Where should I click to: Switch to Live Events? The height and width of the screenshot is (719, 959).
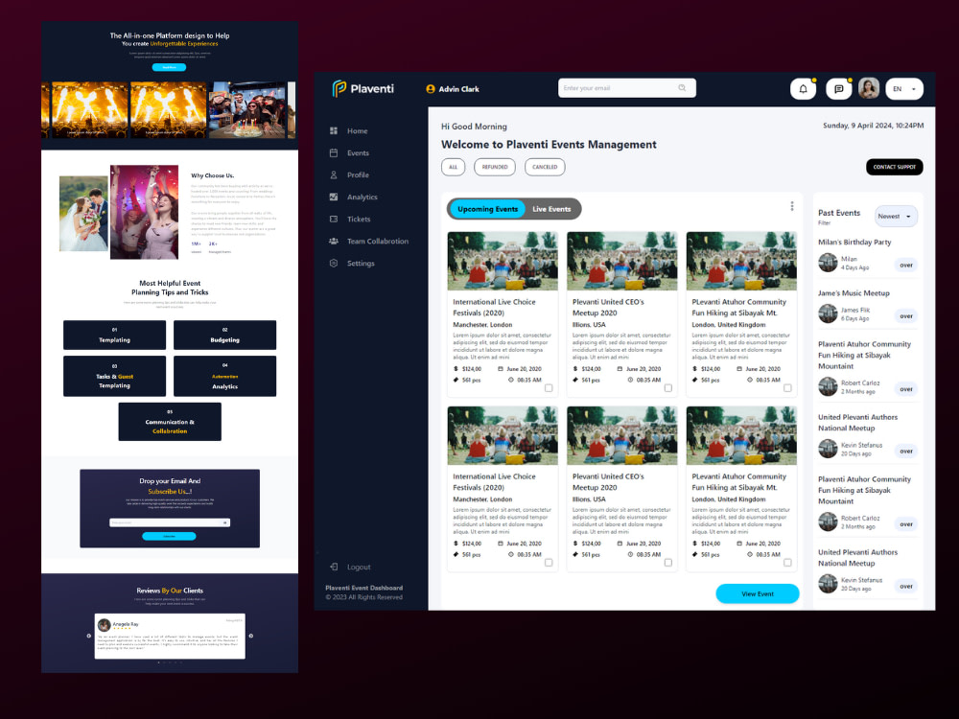pos(551,209)
